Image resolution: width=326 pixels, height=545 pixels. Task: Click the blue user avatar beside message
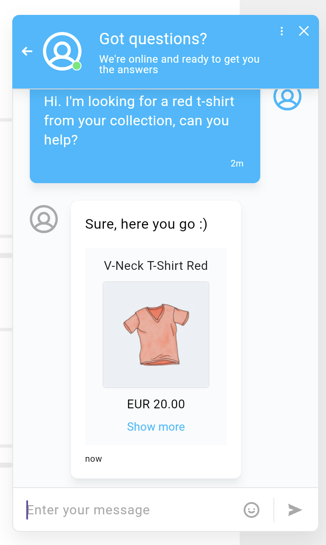tap(287, 97)
